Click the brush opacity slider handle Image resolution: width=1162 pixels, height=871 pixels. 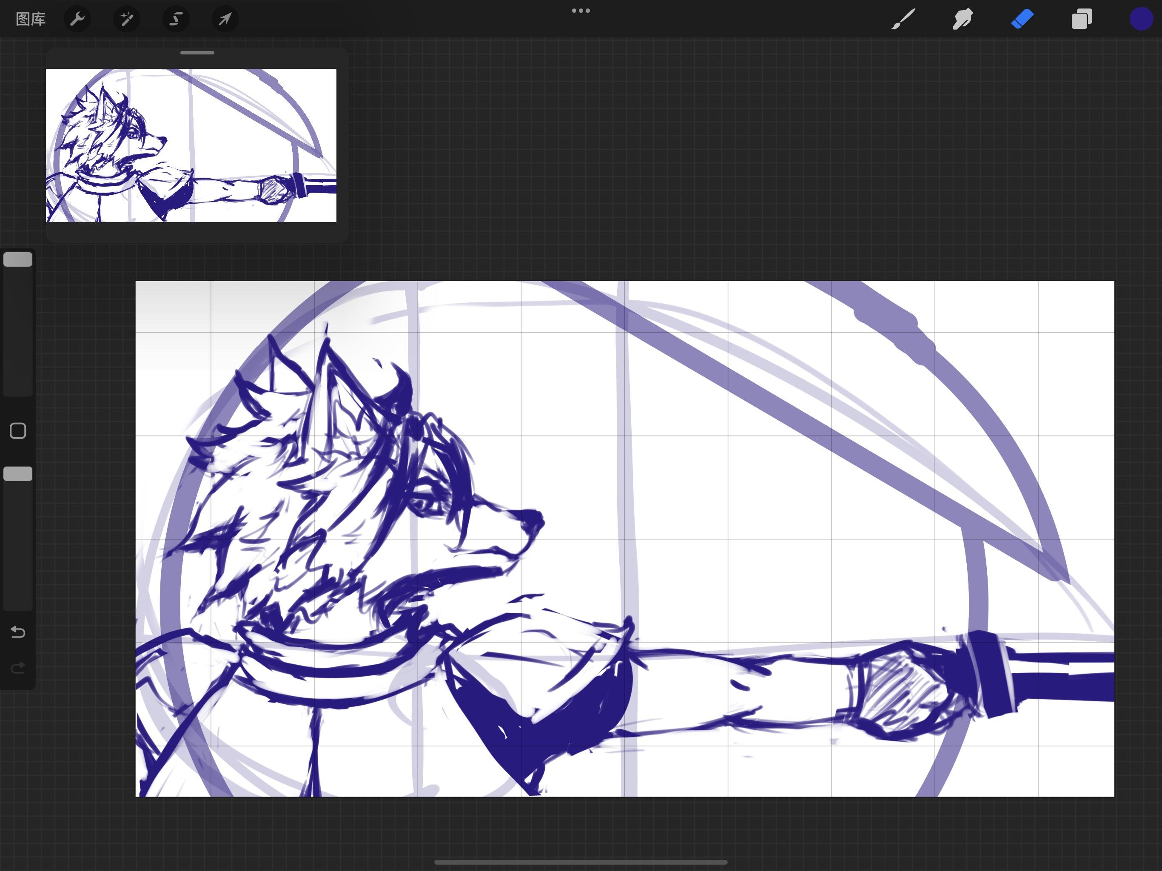coord(18,474)
